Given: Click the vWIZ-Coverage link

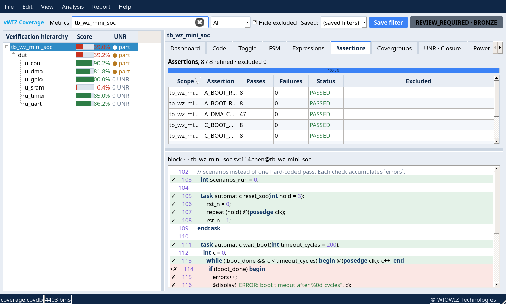Looking at the screenshot, I should (24, 22).
